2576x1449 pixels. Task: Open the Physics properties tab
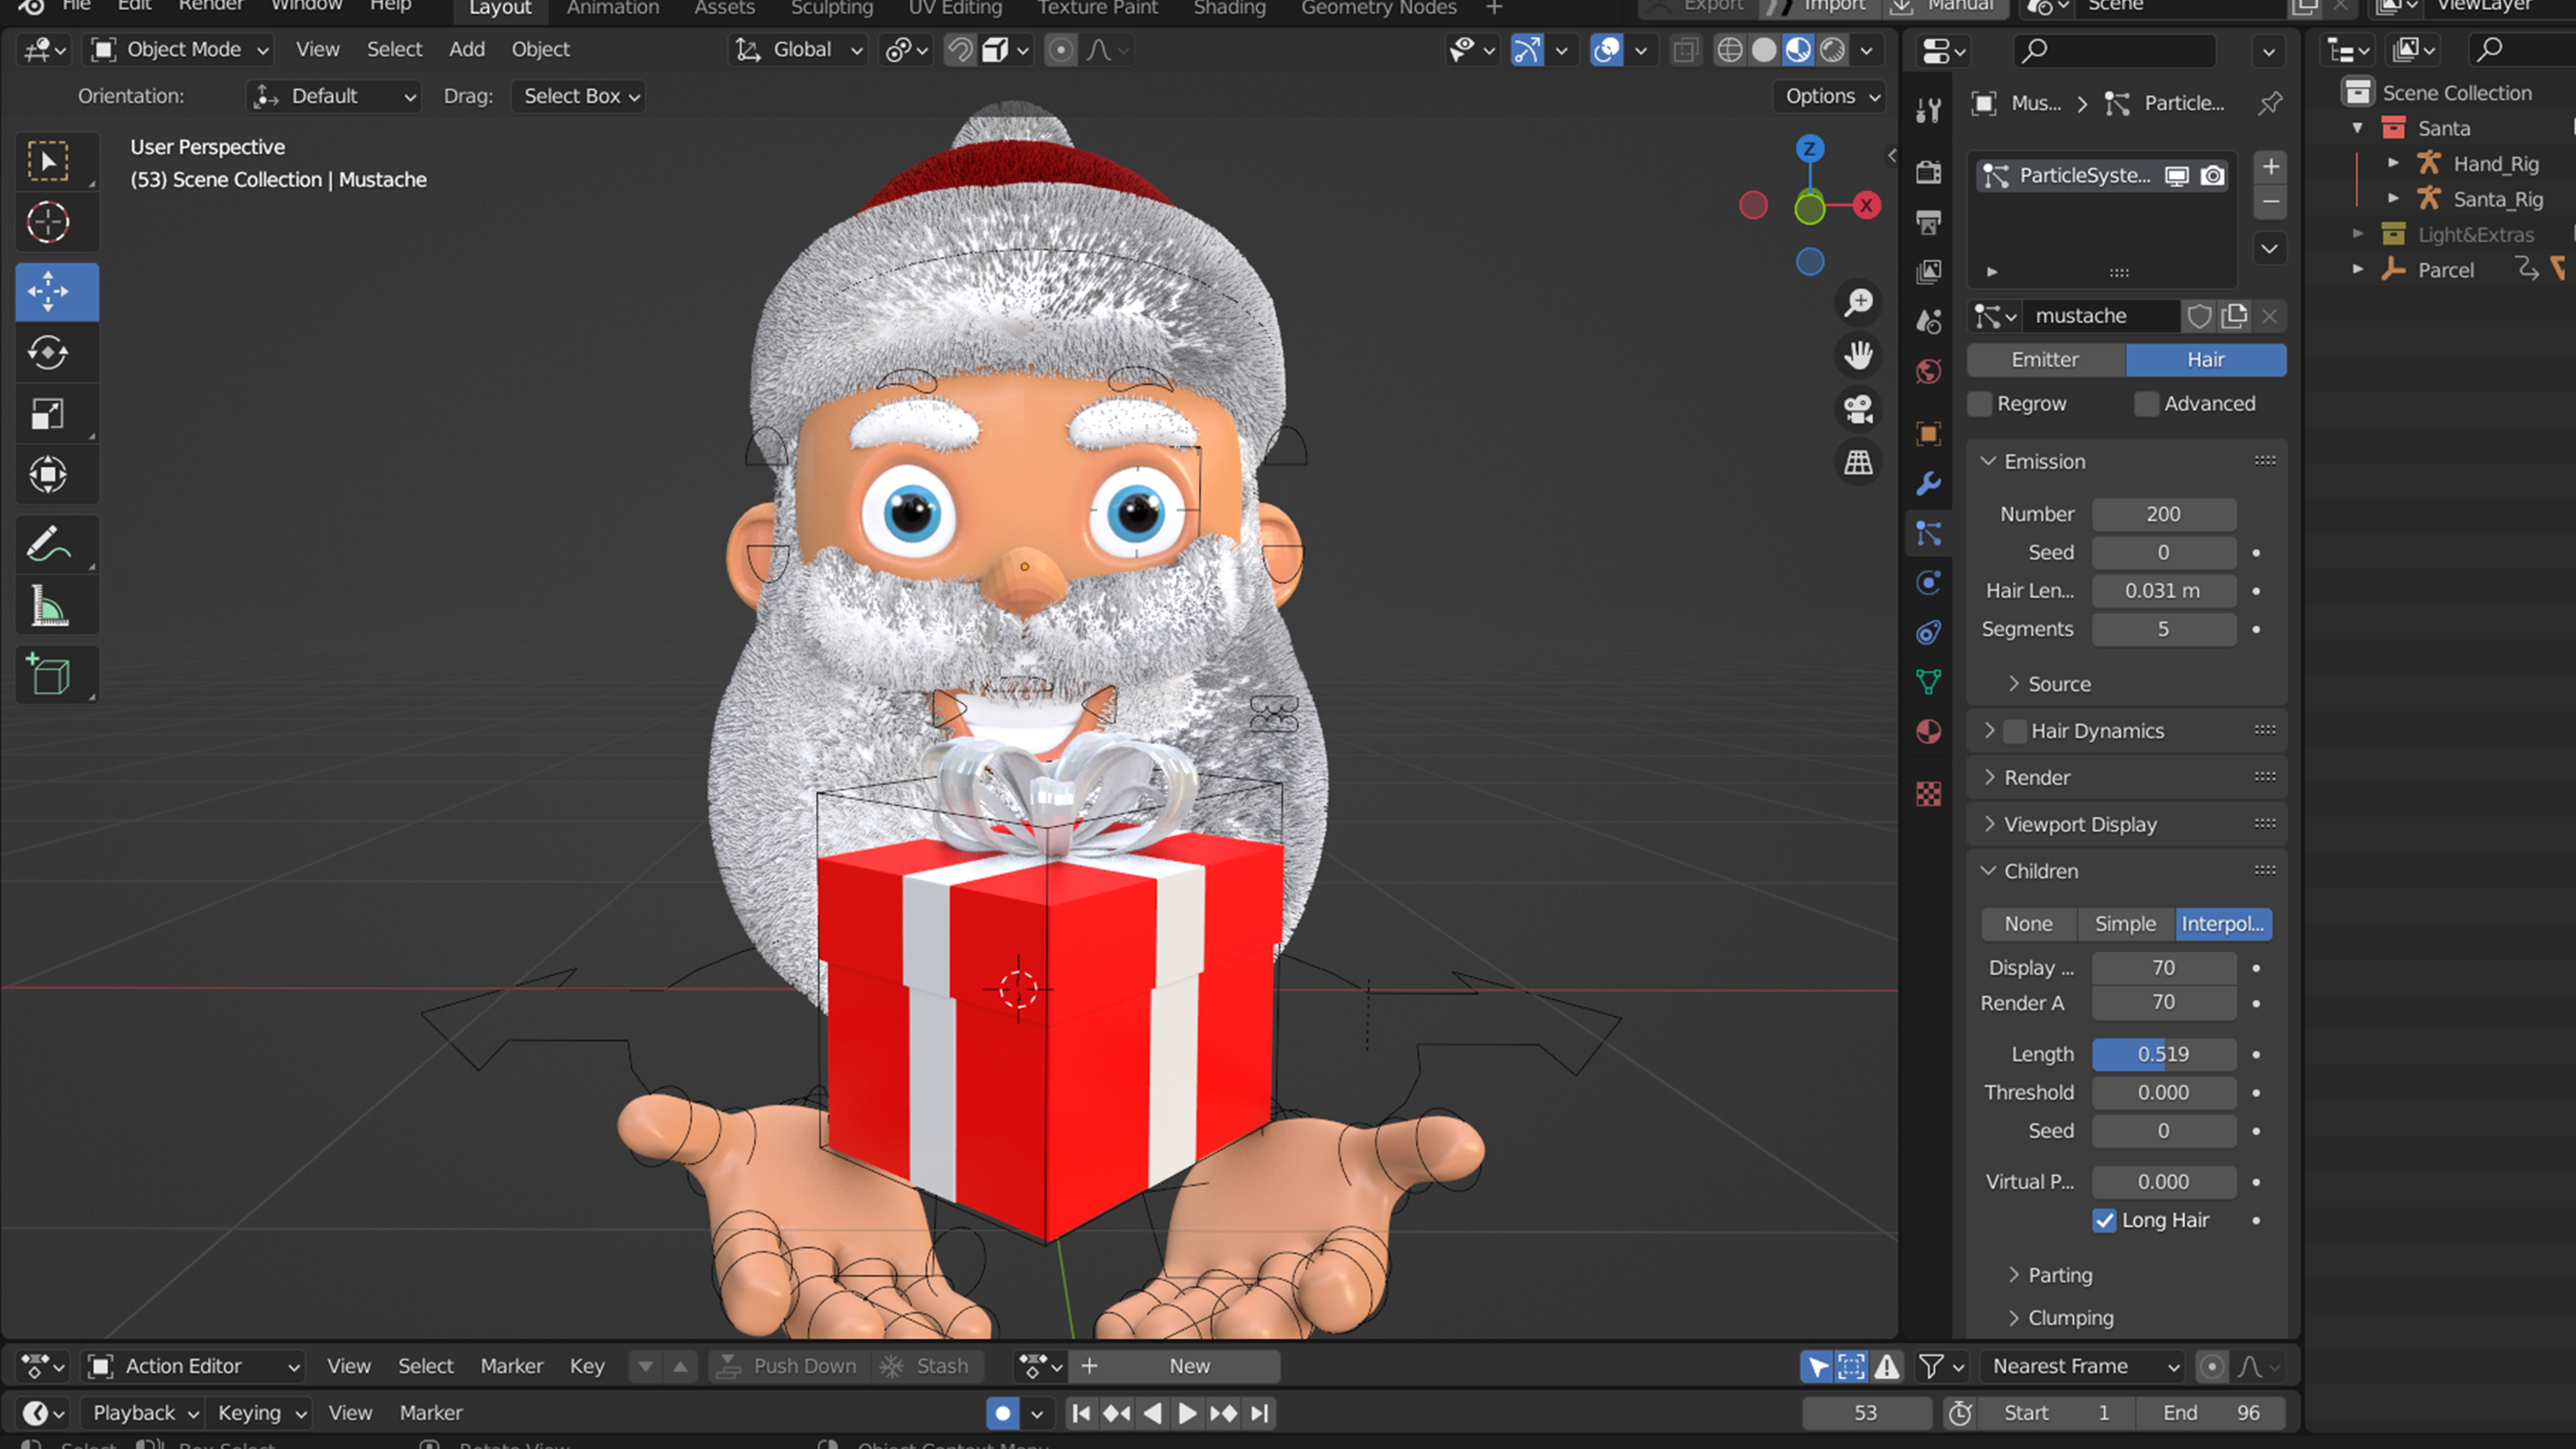click(1929, 583)
